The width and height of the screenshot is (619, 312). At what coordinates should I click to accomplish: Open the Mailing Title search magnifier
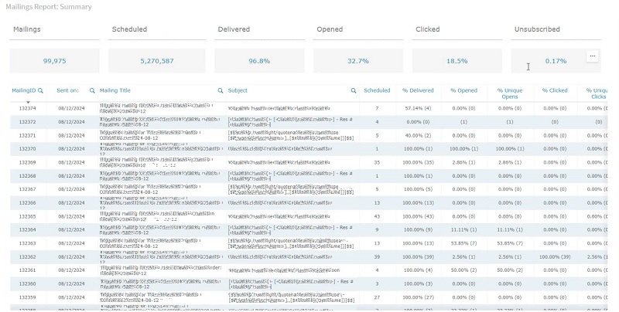[x=221, y=90]
